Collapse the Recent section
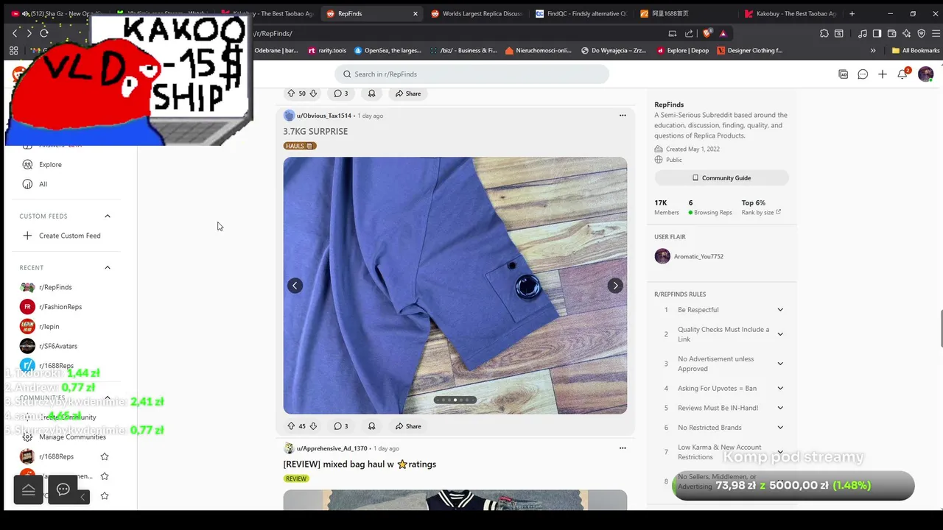943x530 pixels. (108, 268)
